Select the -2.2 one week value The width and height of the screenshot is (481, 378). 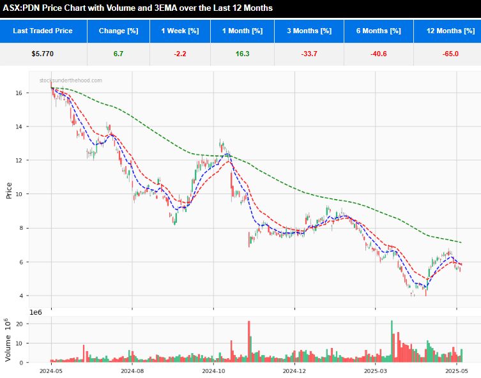click(x=180, y=54)
